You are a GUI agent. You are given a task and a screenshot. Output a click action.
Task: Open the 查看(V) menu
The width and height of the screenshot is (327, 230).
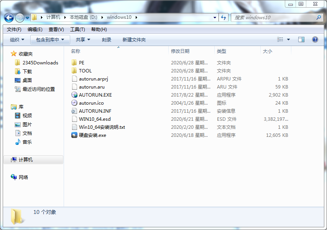(56, 30)
